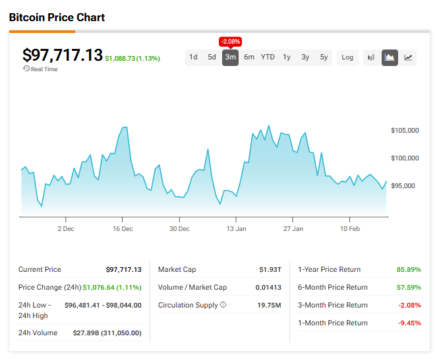Click the 24h Volume value $27.89B
Viewport: 439px width, 359px height.
click(x=107, y=333)
